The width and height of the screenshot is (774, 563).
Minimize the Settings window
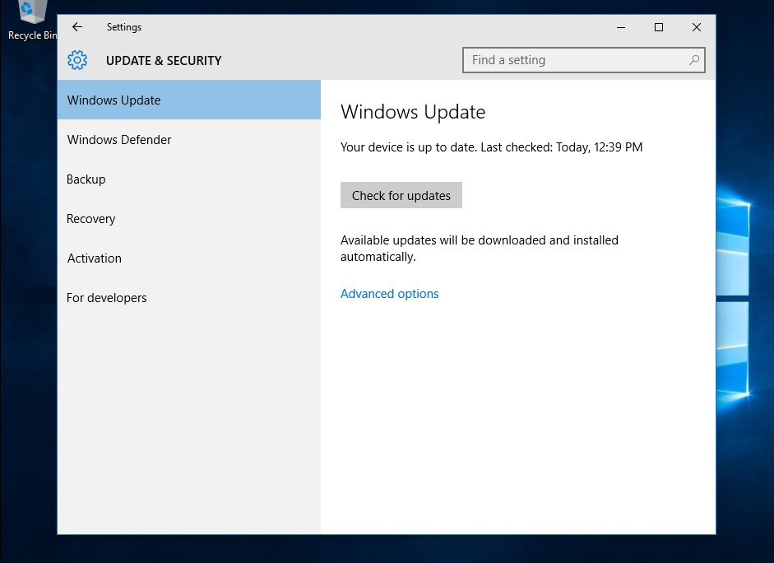pyautogui.click(x=621, y=27)
